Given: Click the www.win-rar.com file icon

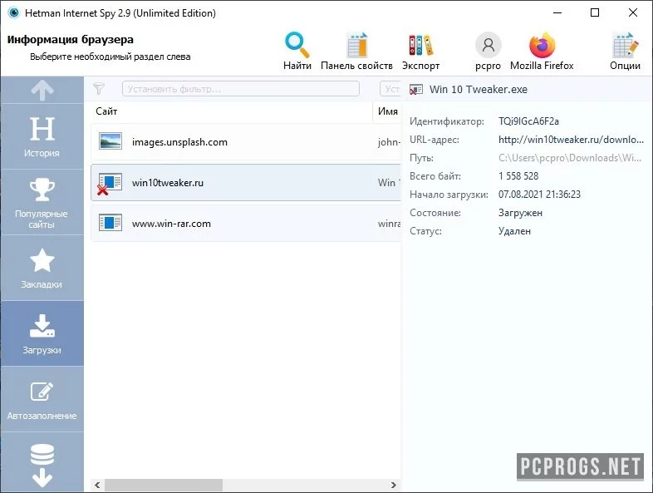Looking at the screenshot, I should [110, 223].
